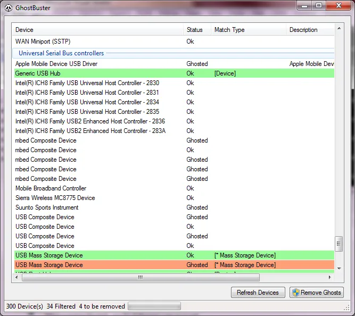
Task: Click the Remove Ghosts button
Action: (x=317, y=293)
